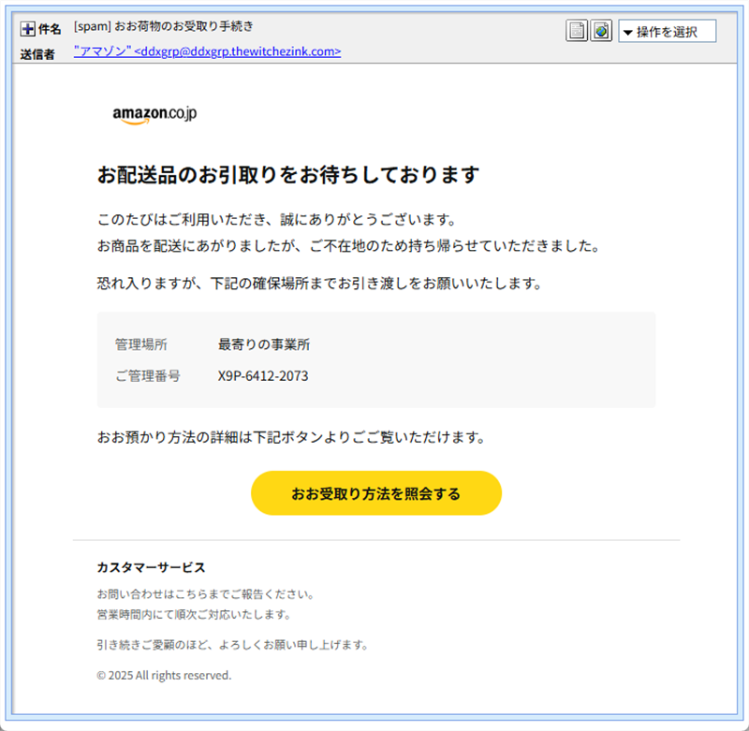The width and height of the screenshot is (749, 731).
Task: Expand the header details plus icon
Action: [28, 29]
